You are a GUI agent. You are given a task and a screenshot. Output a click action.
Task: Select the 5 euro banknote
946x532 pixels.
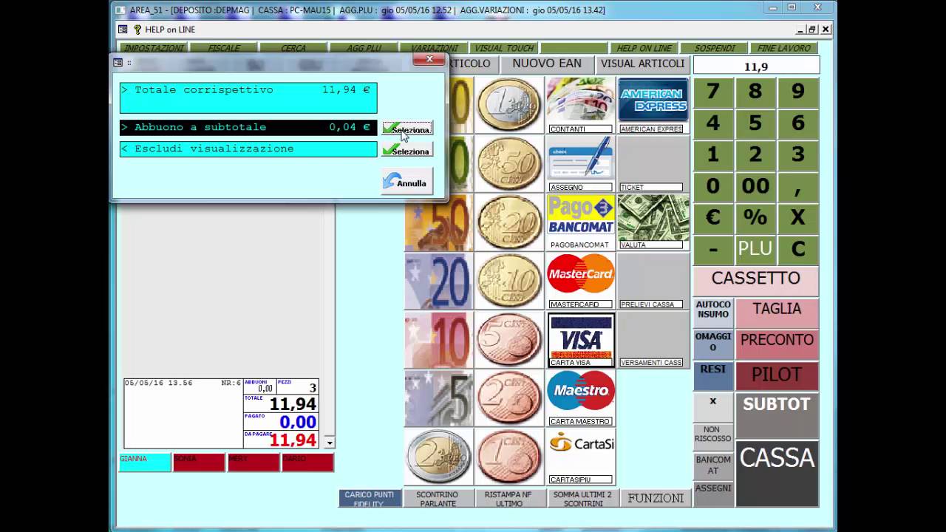pyautogui.click(x=438, y=398)
